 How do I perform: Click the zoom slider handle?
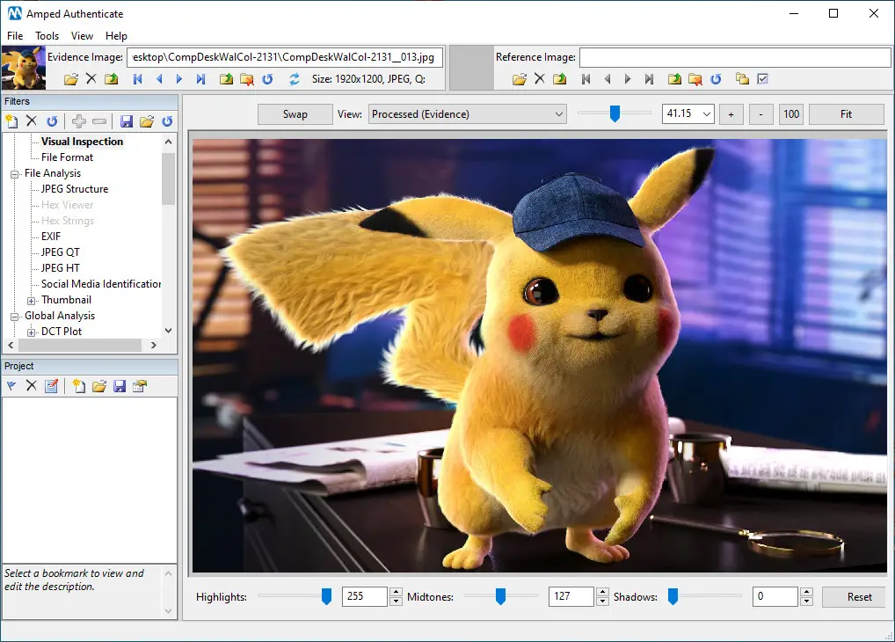click(x=615, y=113)
